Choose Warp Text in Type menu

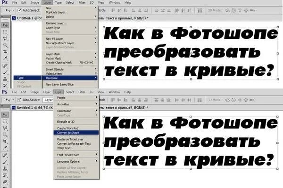click(76, 148)
